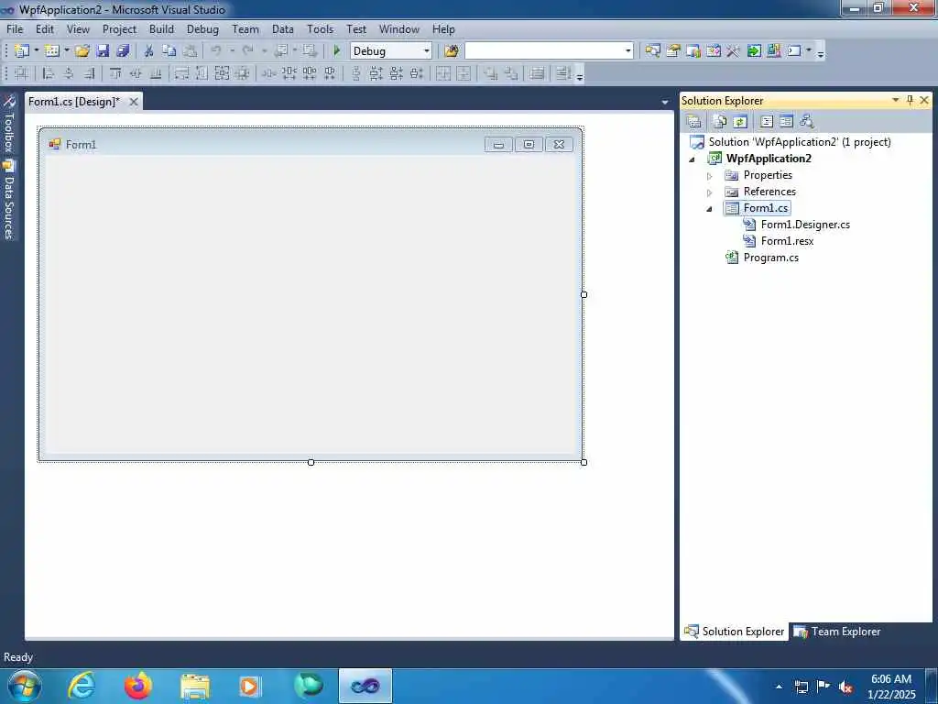The height and width of the screenshot is (704, 938).
Task: Save the file with the floppy icon
Action: tap(103, 51)
